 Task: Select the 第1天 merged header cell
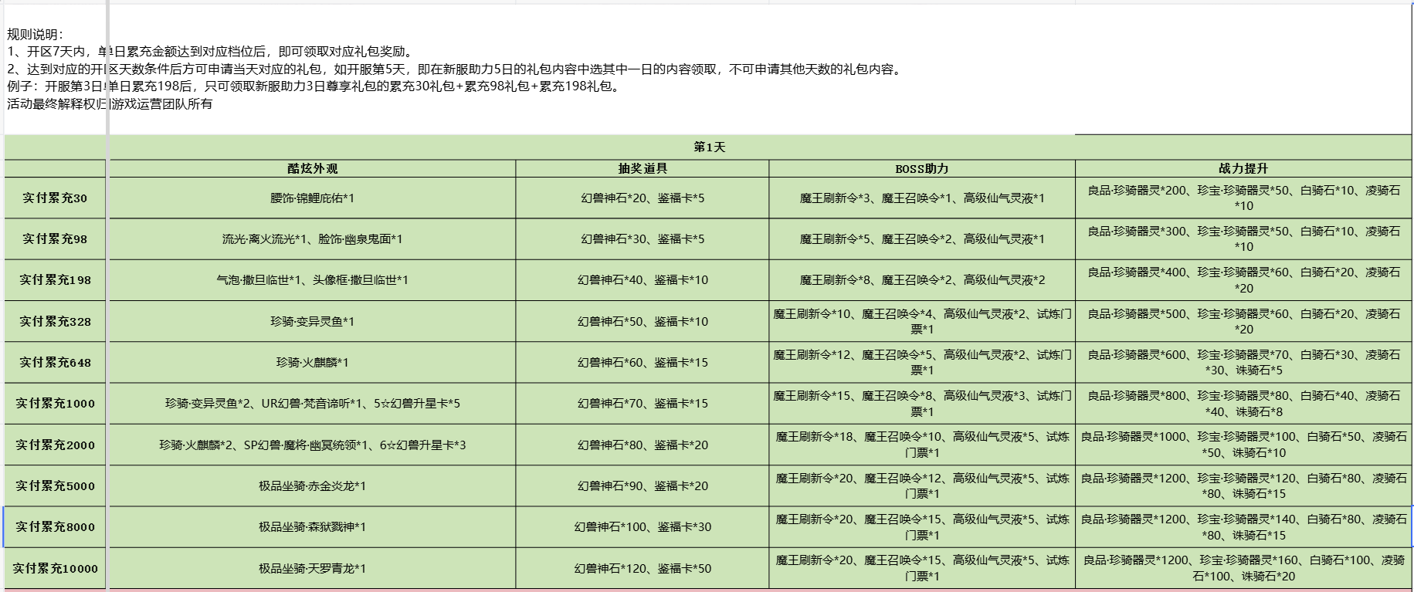point(709,147)
